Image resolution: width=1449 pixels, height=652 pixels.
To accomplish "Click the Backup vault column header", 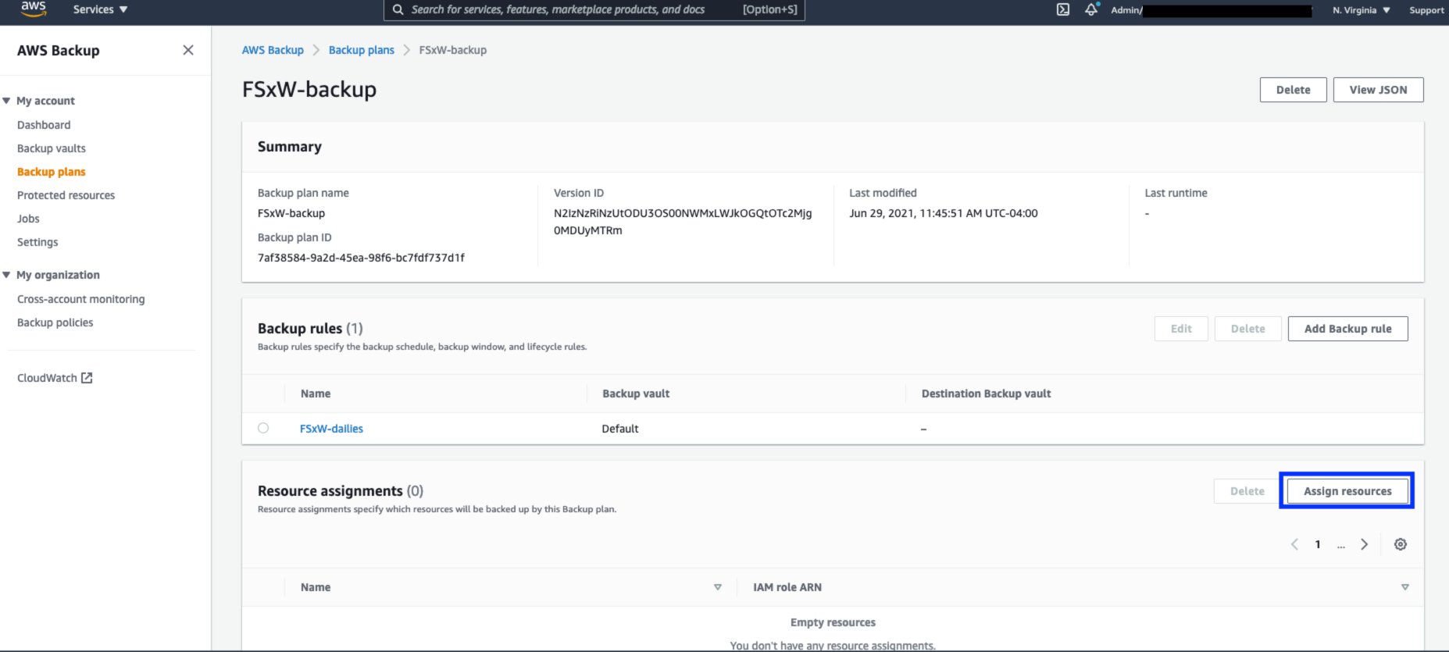I will click(636, 394).
